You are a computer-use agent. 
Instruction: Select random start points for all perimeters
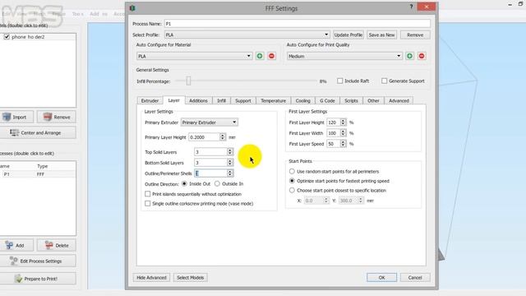coord(292,172)
